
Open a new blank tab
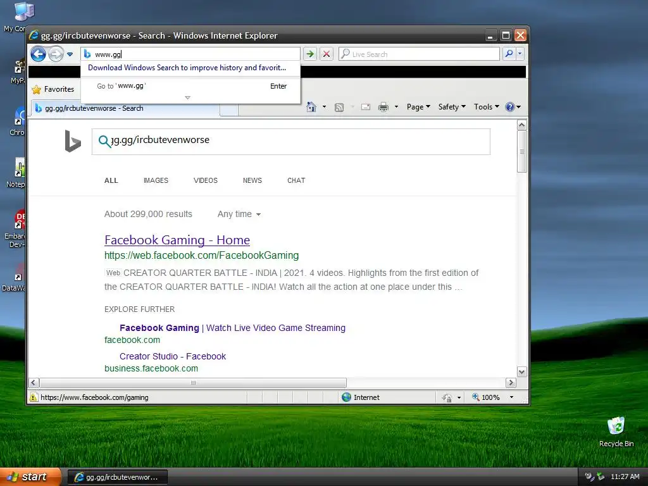click(x=229, y=109)
